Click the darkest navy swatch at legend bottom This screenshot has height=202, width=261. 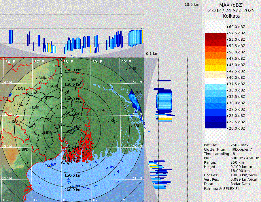(215, 125)
